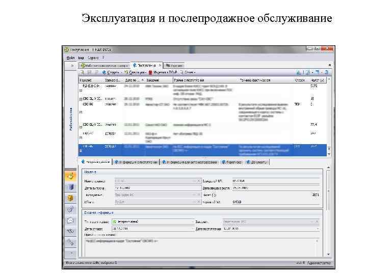Image resolution: width=367 pixels, height=275 pixels.
Task: Click the sixth sidebar icon above the wrench
Action: [70, 231]
